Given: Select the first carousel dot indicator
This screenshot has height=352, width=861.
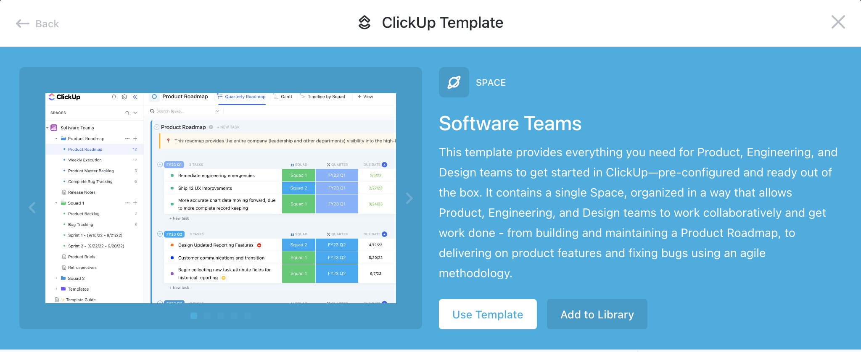Looking at the screenshot, I should pos(194,316).
